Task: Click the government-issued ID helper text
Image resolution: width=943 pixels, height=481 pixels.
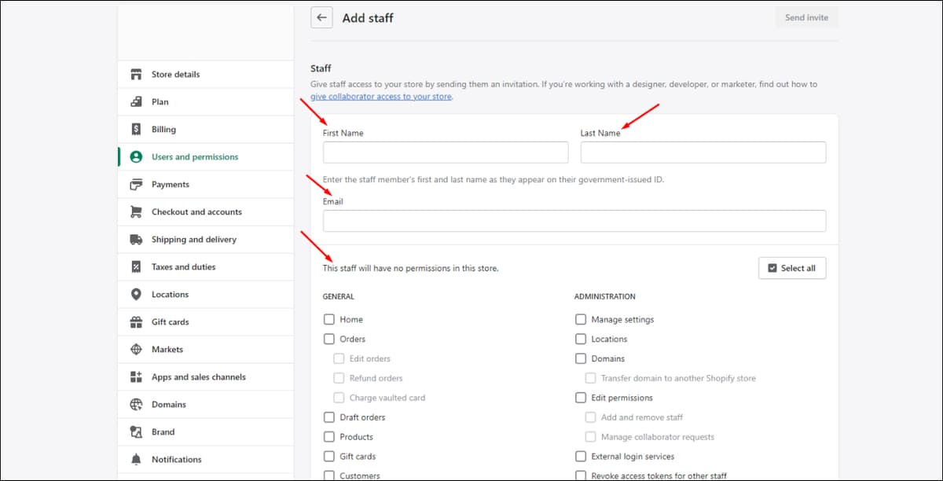Action: 494,180
